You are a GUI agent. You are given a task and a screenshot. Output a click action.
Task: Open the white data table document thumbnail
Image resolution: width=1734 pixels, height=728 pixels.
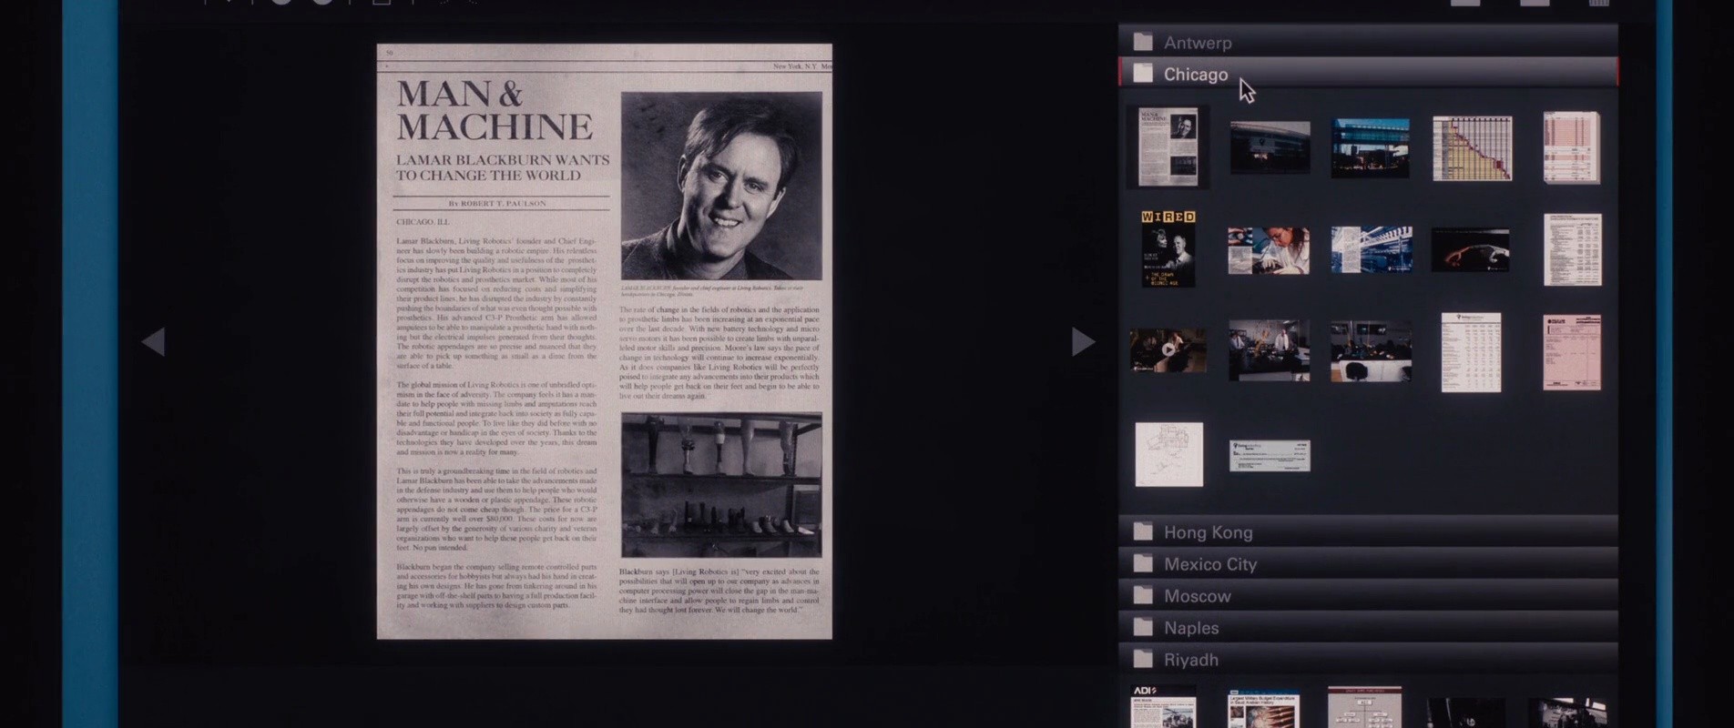coord(1471,352)
